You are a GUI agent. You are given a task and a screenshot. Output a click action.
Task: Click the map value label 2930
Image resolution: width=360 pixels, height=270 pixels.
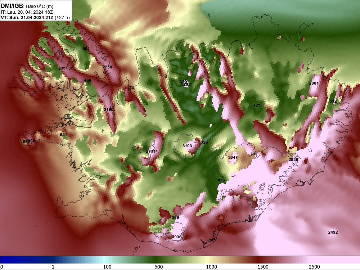click(x=293, y=159)
